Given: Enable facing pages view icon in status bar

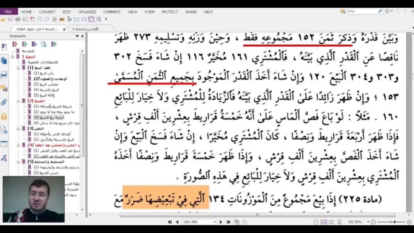Looking at the screenshot, I should coord(331,222).
